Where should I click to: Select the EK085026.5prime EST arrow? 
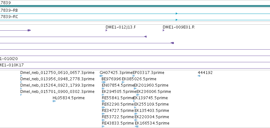(123, 82)
